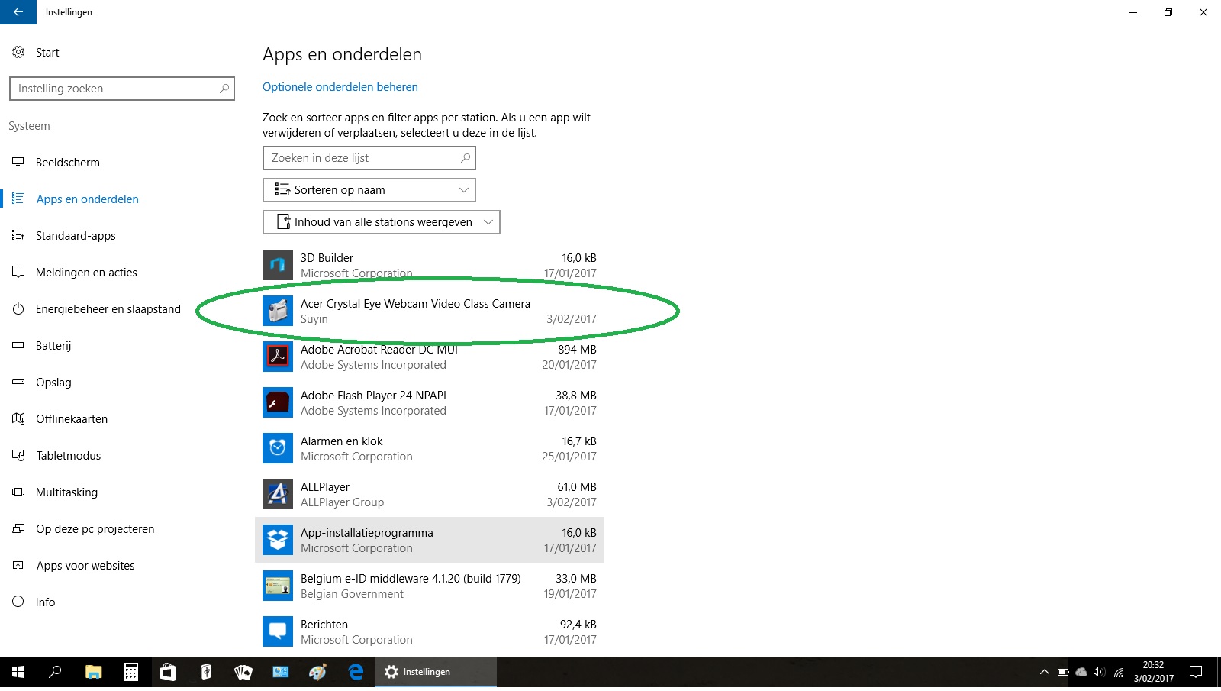Viewport: 1221px width, 691px height.
Task: Click the Energiebeheer power icon
Action: pyautogui.click(x=18, y=308)
